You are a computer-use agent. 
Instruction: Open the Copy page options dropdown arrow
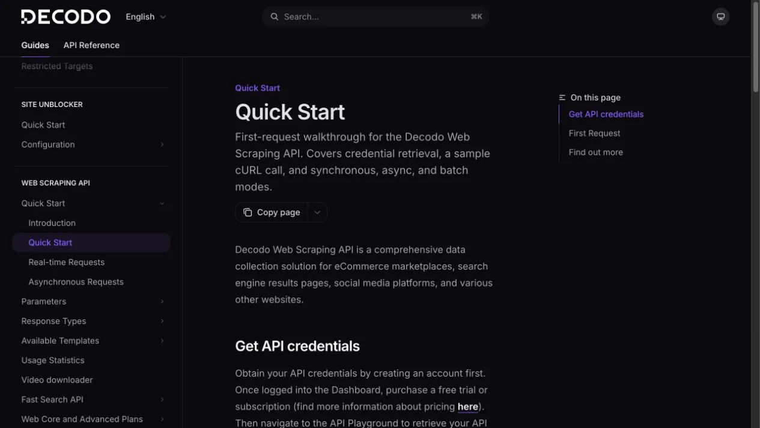tap(317, 212)
